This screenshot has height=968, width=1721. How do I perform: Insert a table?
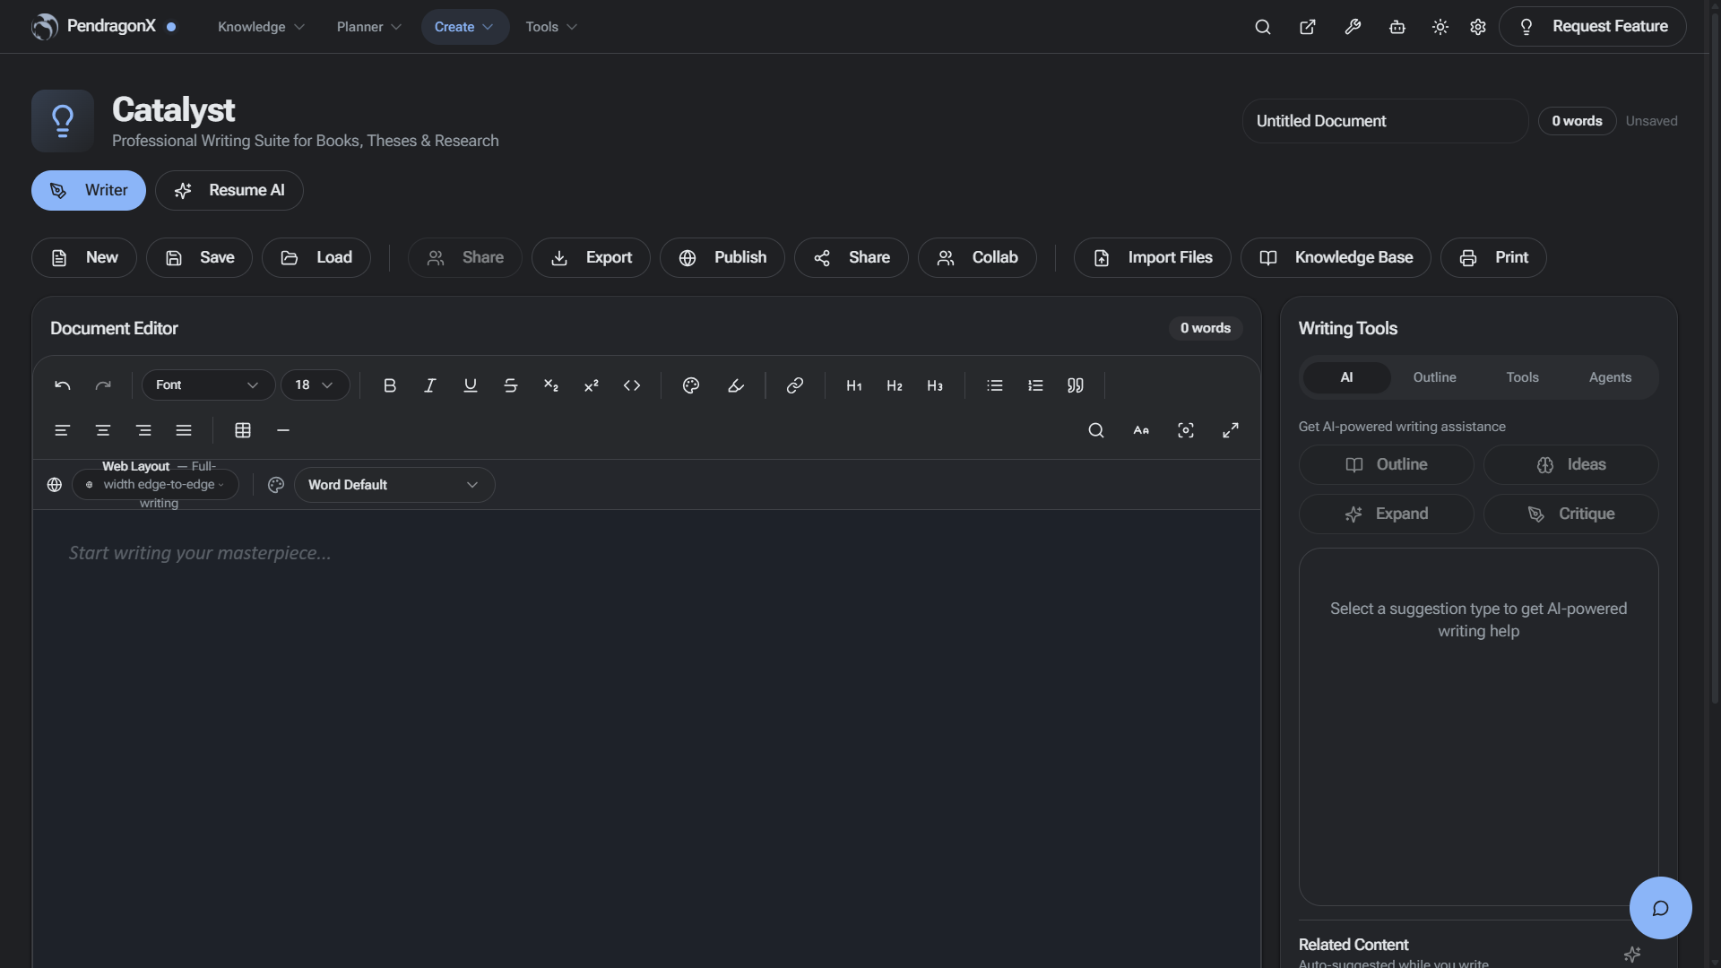(243, 430)
